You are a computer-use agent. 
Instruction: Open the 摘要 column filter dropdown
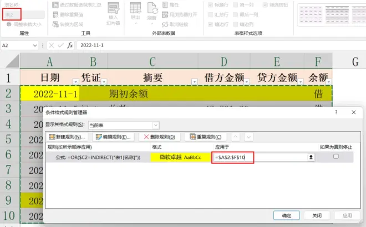[x=195, y=81]
